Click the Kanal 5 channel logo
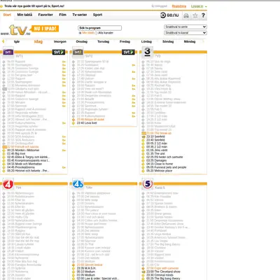 pyautogui.click(x=148, y=184)
